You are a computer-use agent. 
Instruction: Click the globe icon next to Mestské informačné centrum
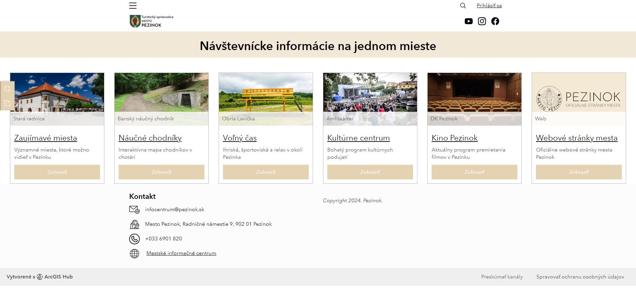[134, 253]
